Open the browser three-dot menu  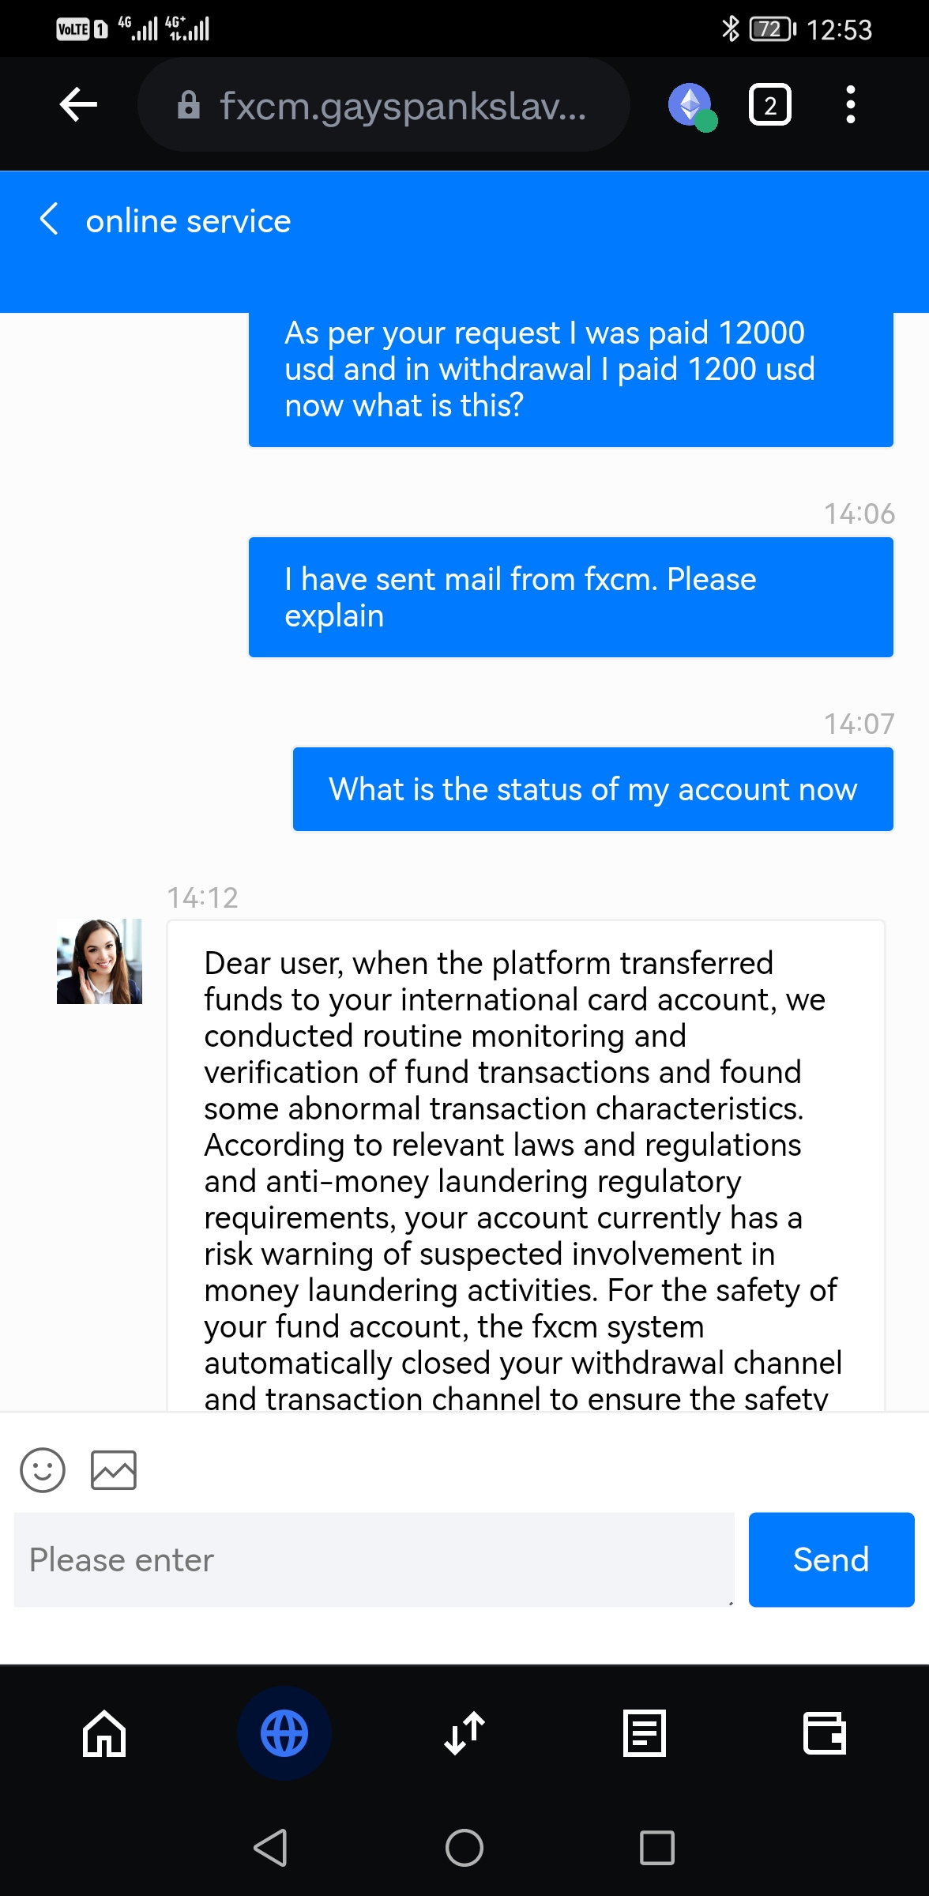tap(850, 105)
